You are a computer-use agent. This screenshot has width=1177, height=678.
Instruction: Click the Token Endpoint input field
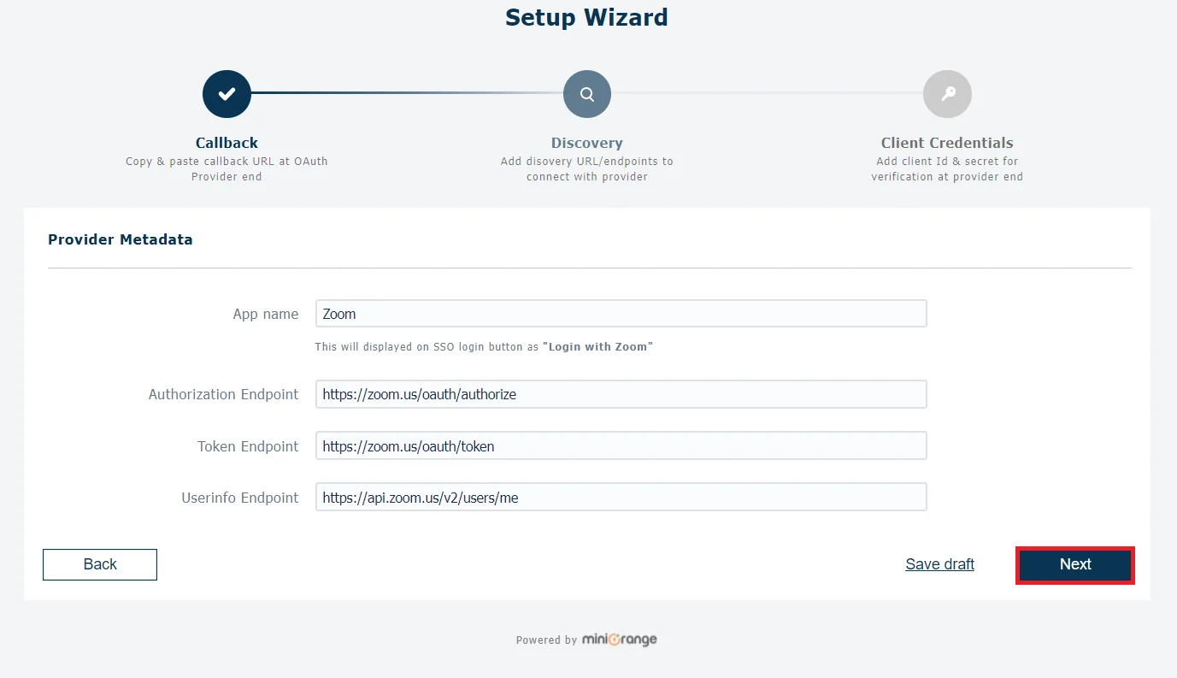(621, 445)
